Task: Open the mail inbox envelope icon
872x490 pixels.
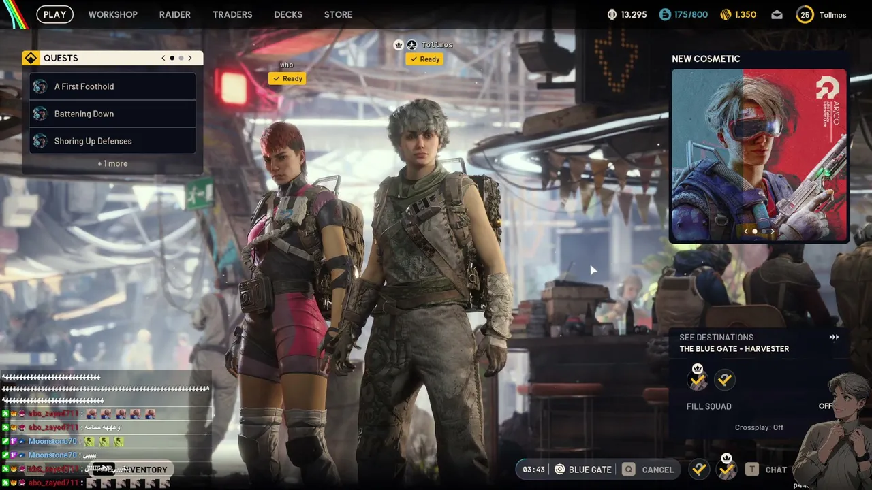Action: (777, 15)
